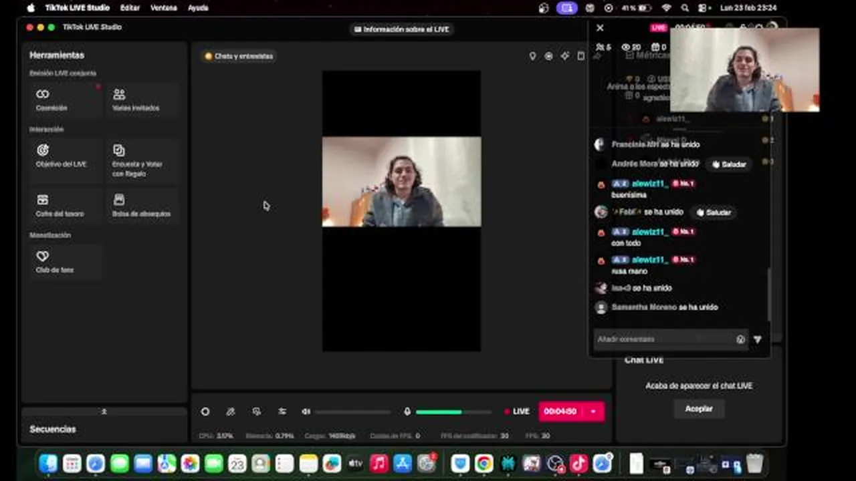The image size is (856, 481).
Task: Mute the speaker output icon
Action: coord(306,412)
